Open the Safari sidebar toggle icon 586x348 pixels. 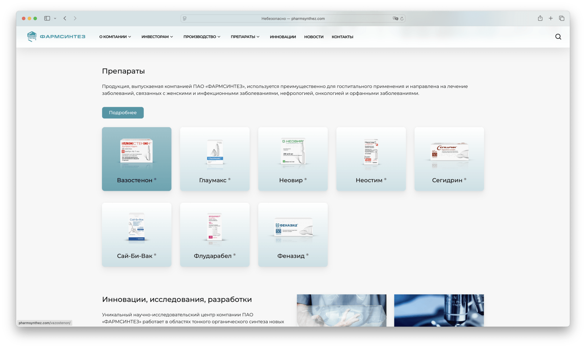coord(47,18)
